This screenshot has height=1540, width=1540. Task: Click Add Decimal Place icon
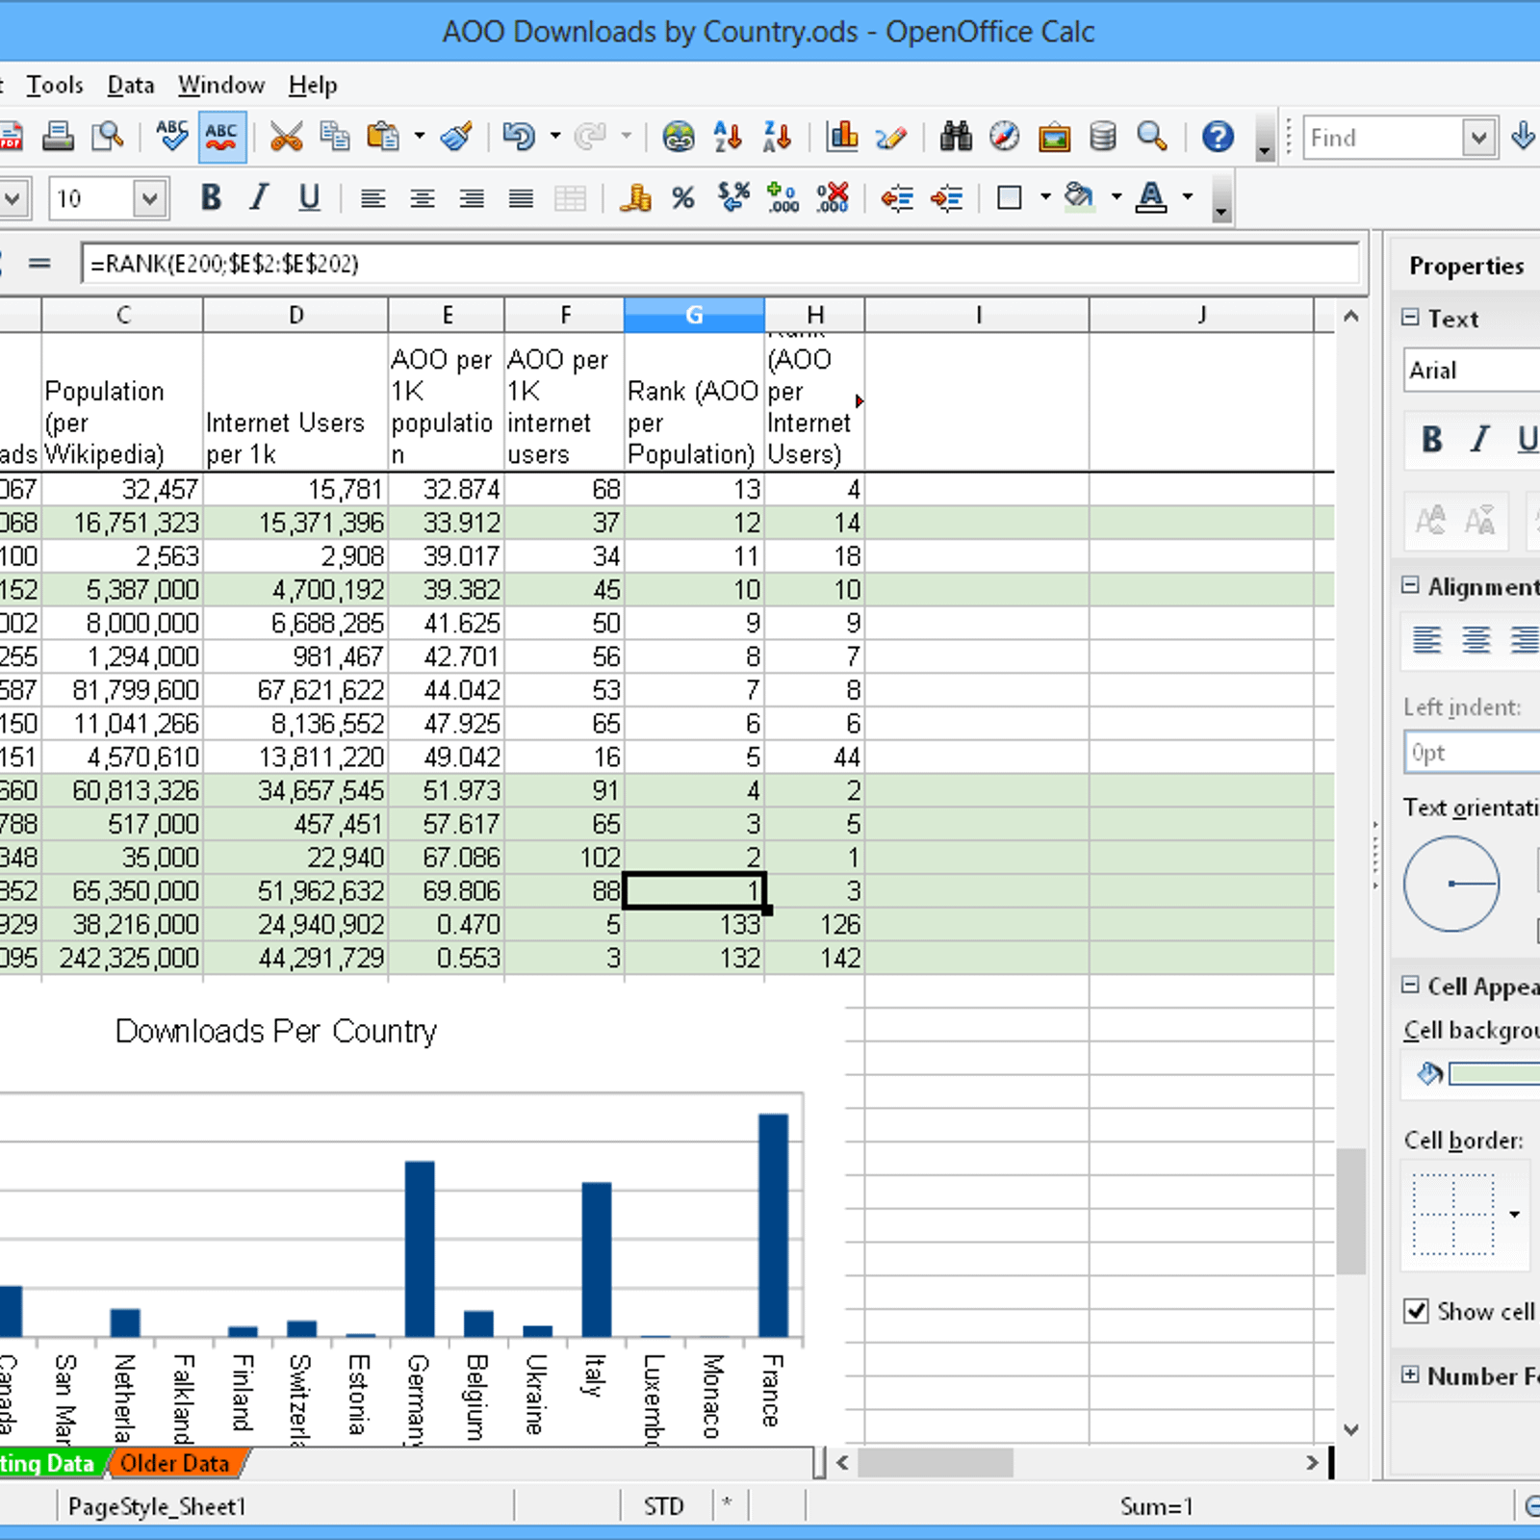(x=783, y=198)
